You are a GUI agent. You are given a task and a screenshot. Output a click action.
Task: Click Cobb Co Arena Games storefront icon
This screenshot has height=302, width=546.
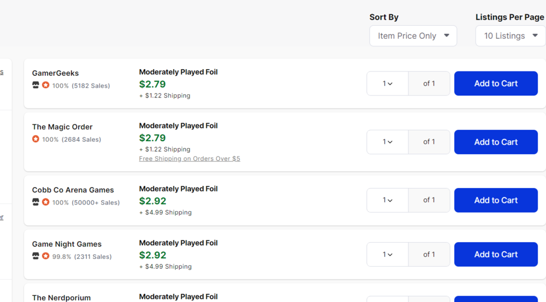[x=35, y=202]
